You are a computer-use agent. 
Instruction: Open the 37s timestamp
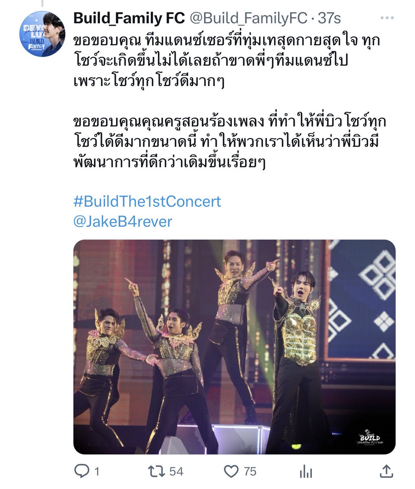pyautogui.click(x=329, y=18)
